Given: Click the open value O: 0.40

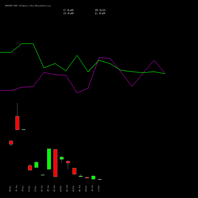Looking at the screenshot, I should 69,13.
